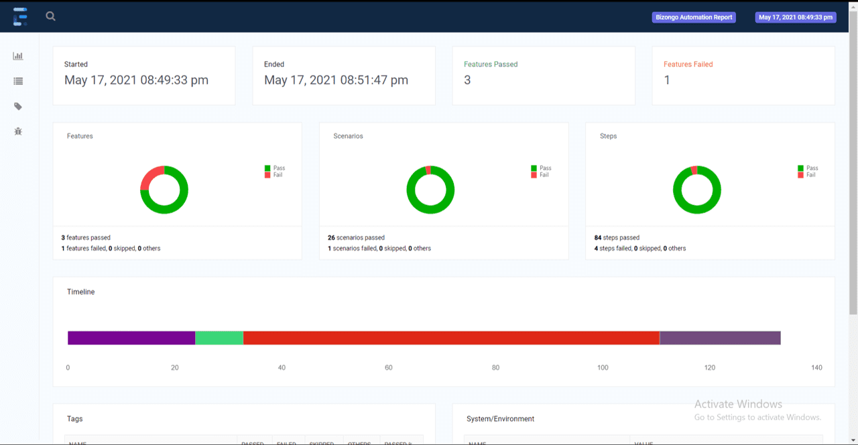This screenshot has height=445, width=858.
Task: Toggle Fail legend in Steps chart
Action: (x=807, y=175)
